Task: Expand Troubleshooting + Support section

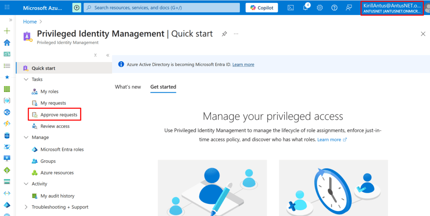Action: pos(26,207)
